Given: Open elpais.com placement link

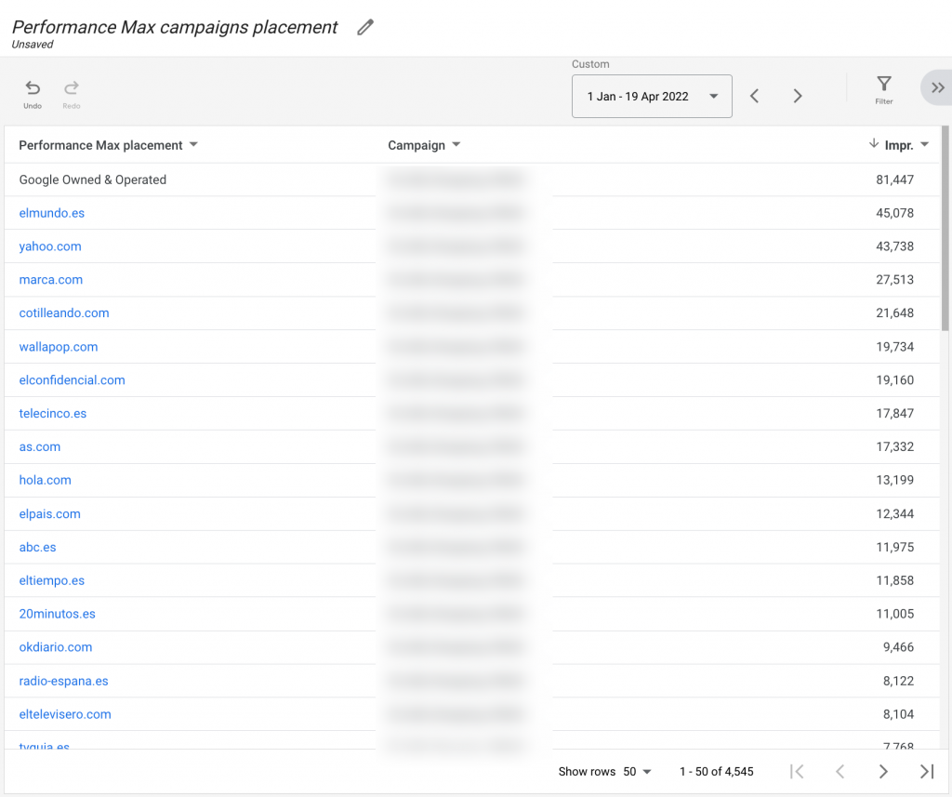Looking at the screenshot, I should click(x=49, y=514).
